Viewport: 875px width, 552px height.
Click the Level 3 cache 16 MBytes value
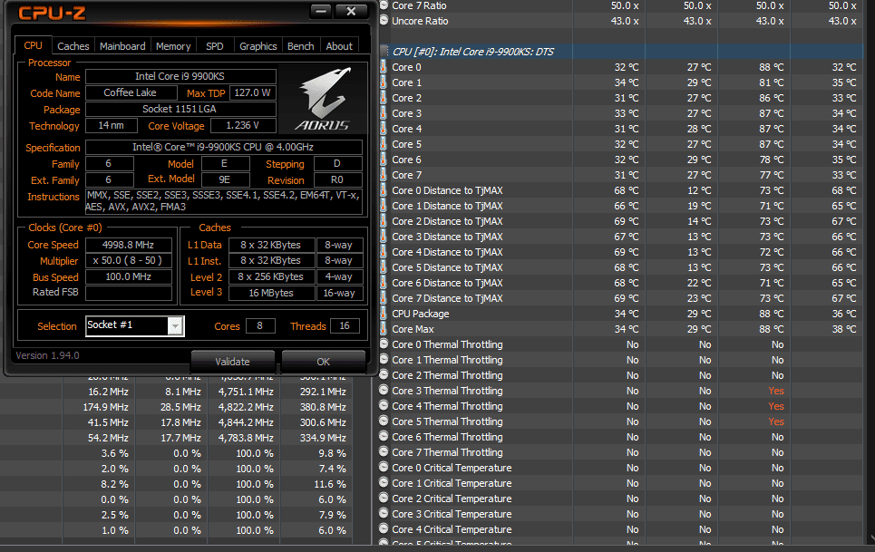(x=271, y=293)
